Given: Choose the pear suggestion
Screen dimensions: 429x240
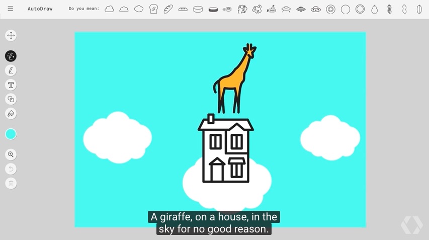Looking at the screenshot, I should (x=375, y=9).
